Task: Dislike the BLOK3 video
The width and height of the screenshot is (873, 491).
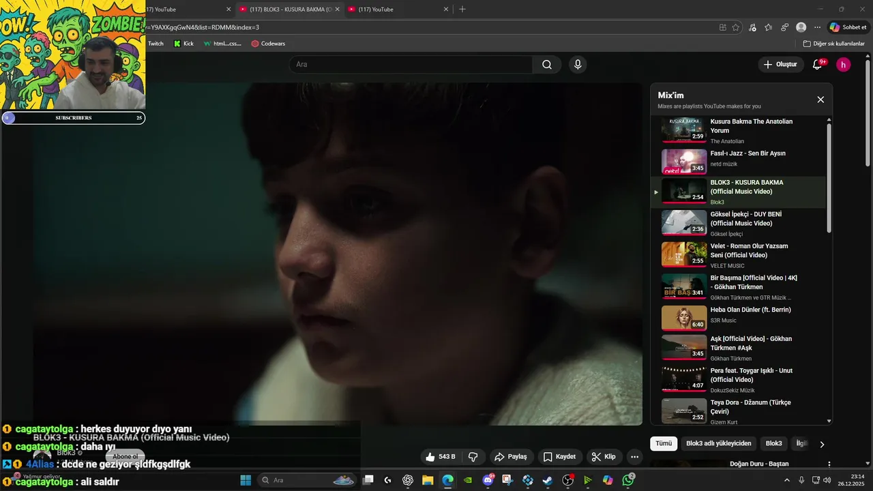Action: pyautogui.click(x=473, y=457)
